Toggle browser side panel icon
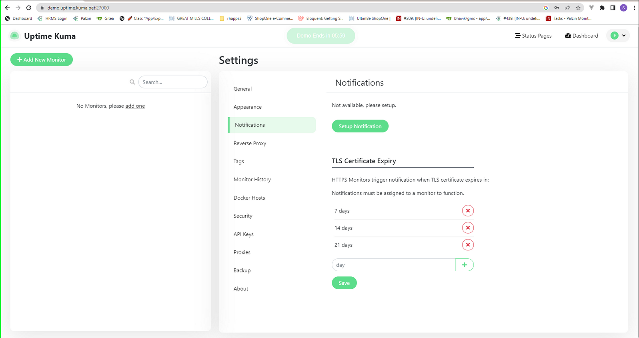Screen dimensions: 639x338 (x=613, y=8)
